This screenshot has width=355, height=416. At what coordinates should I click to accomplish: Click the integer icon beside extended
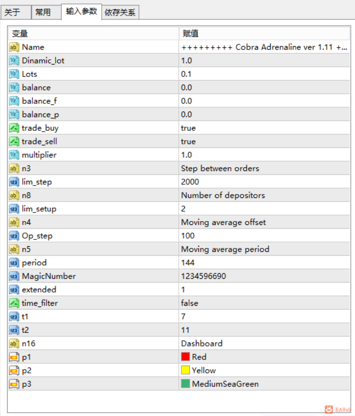(x=14, y=290)
